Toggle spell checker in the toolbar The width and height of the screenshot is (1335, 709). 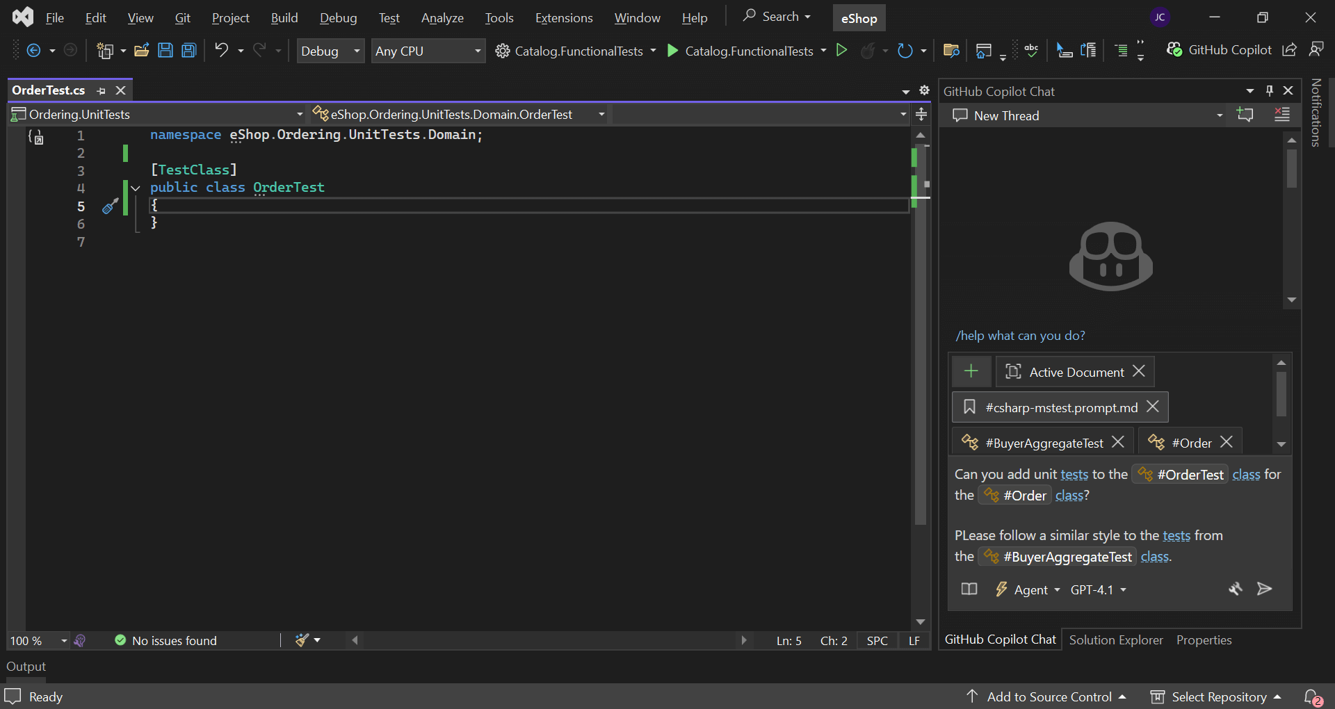[x=1031, y=50]
